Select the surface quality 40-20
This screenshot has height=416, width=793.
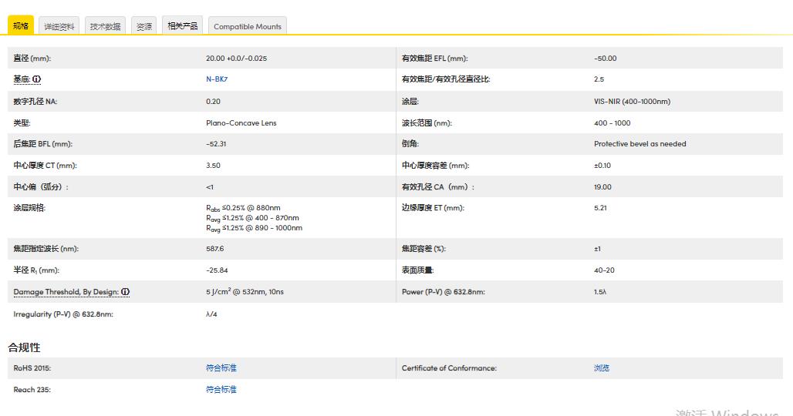pos(604,270)
